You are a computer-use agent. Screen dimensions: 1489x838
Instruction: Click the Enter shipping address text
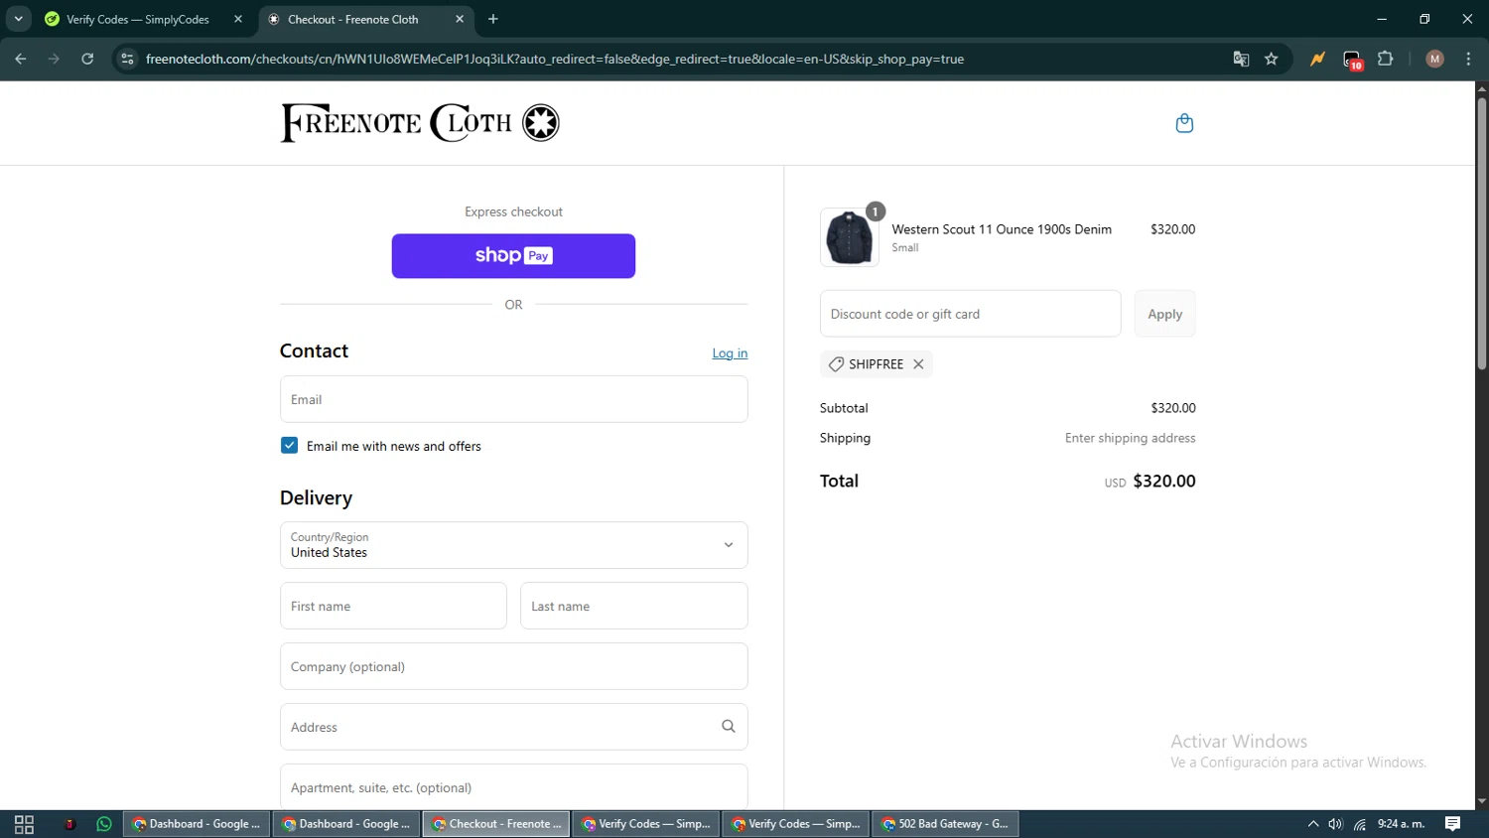tap(1130, 438)
